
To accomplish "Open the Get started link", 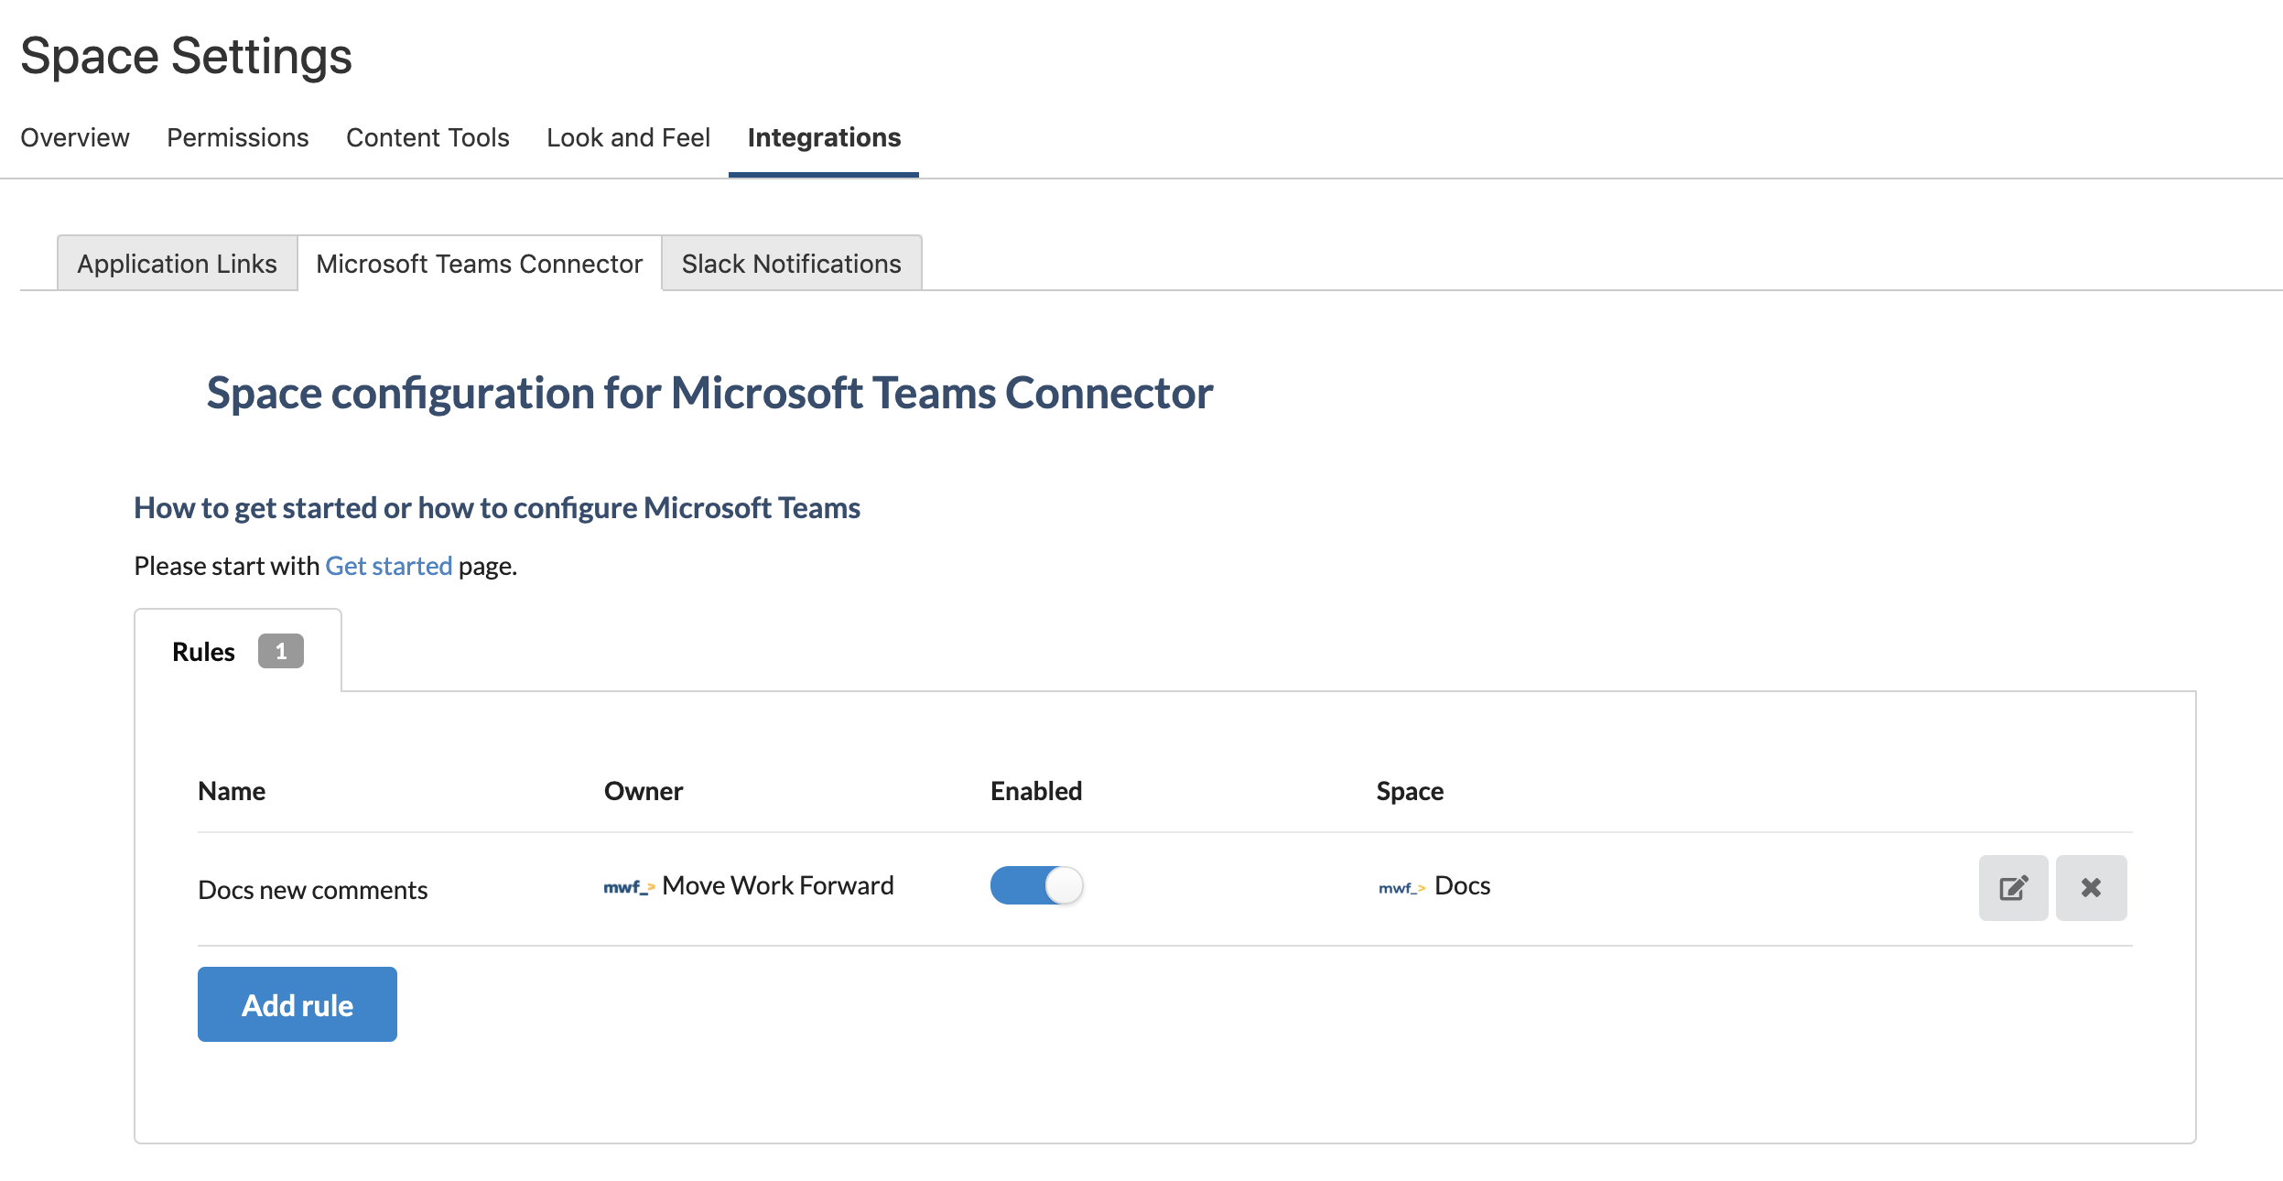I will pyautogui.click(x=388, y=566).
